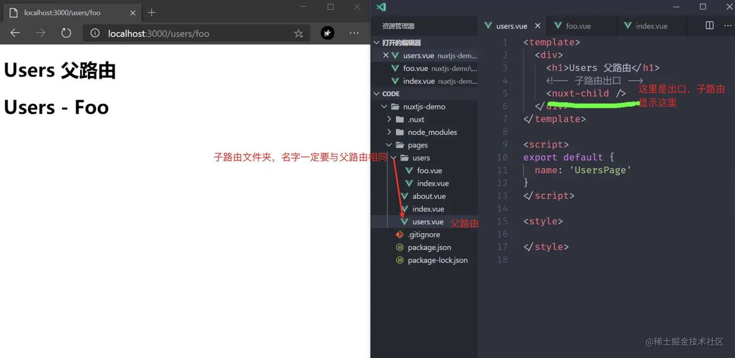The height and width of the screenshot is (358, 735).
Task: Collapse the 打开的编辑器 section
Action: click(x=425, y=43)
